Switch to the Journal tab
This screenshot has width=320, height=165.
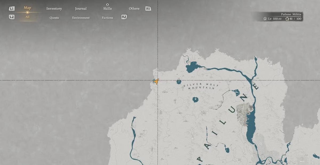click(81, 8)
